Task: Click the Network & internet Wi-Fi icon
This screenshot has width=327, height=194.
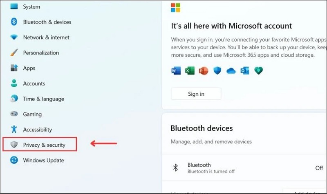Action: coord(14,37)
